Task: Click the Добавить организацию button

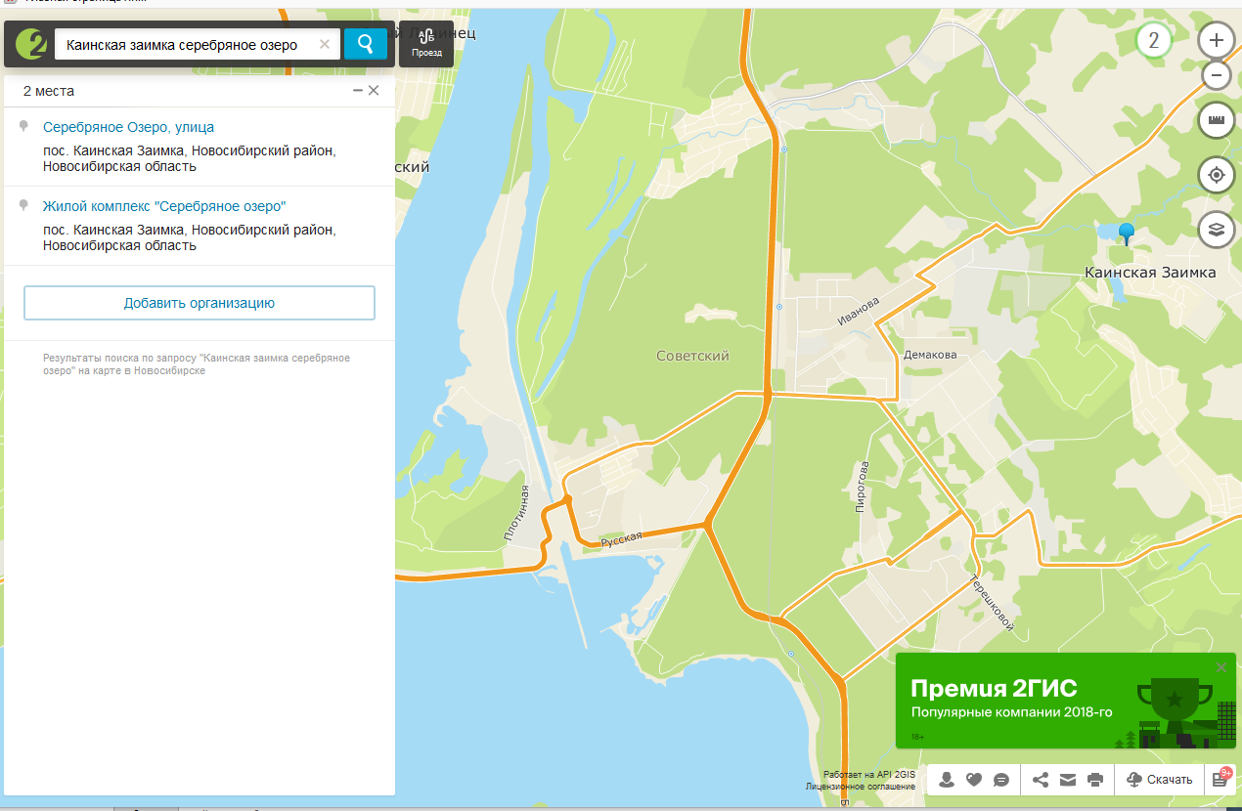Action: [x=200, y=303]
